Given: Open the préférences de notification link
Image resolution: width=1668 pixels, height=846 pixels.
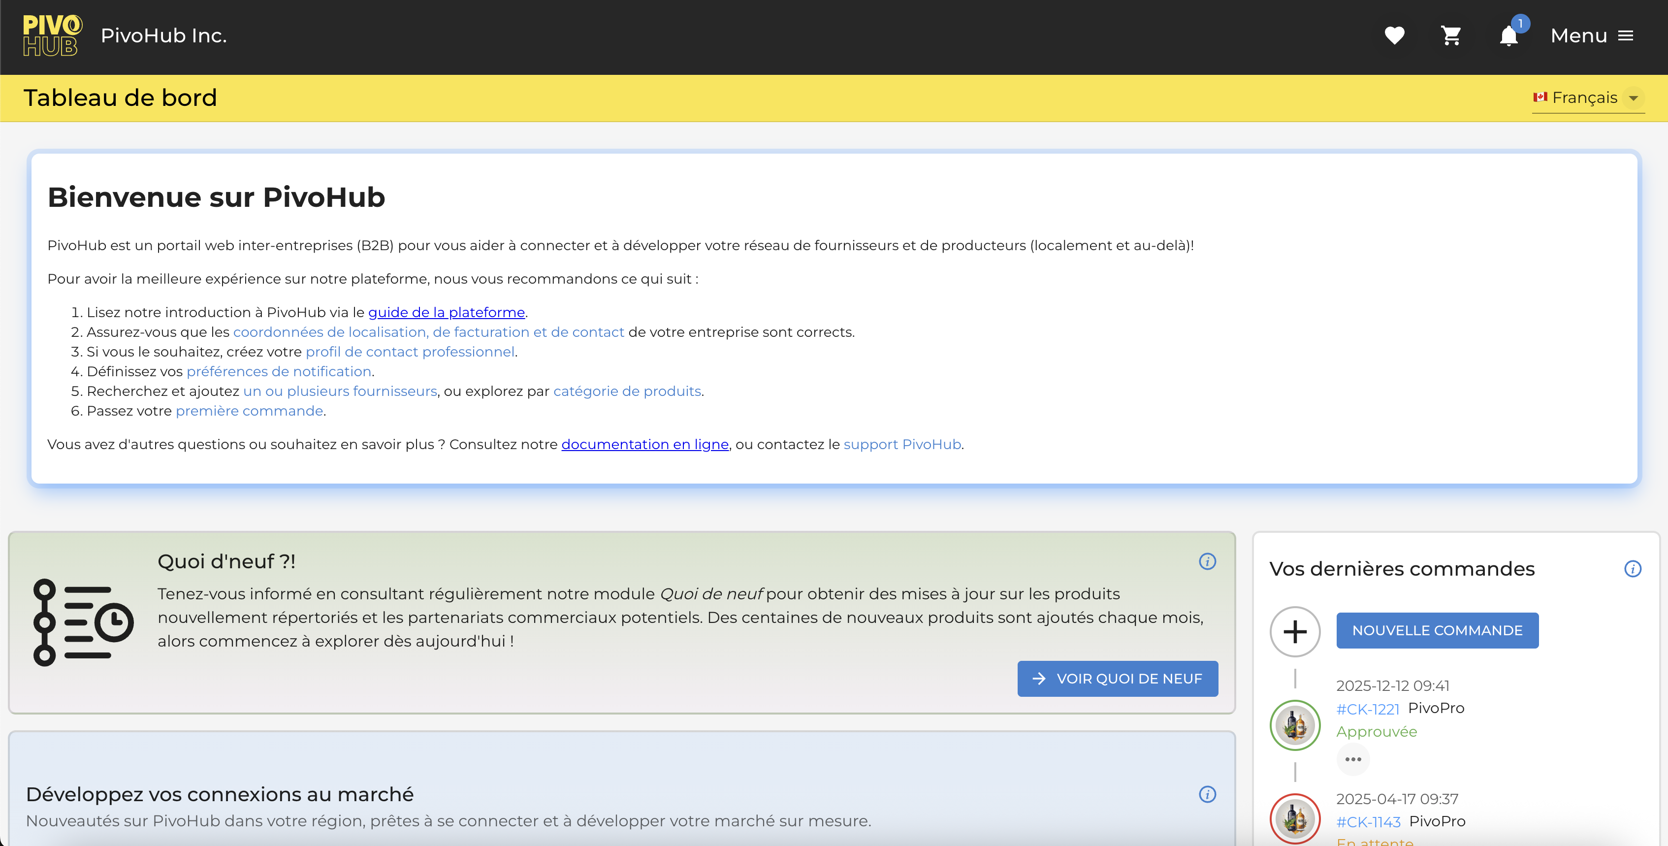Looking at the screenshot, I should [279, 371].
